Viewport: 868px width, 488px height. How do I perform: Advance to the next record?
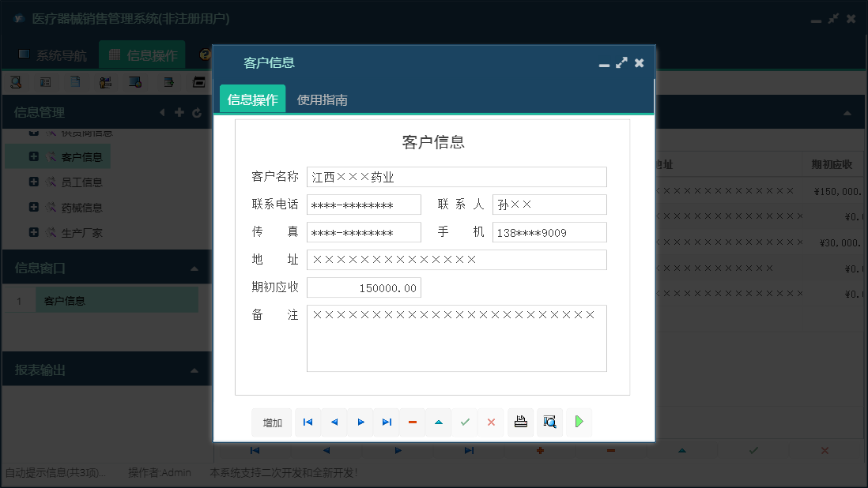360,422
